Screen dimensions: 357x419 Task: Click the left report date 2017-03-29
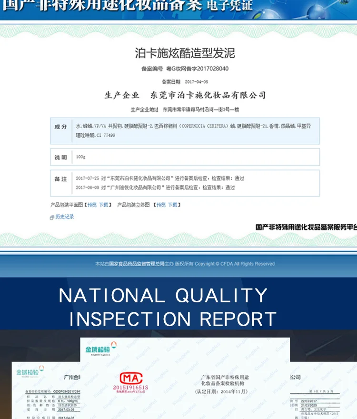point(66,409)
